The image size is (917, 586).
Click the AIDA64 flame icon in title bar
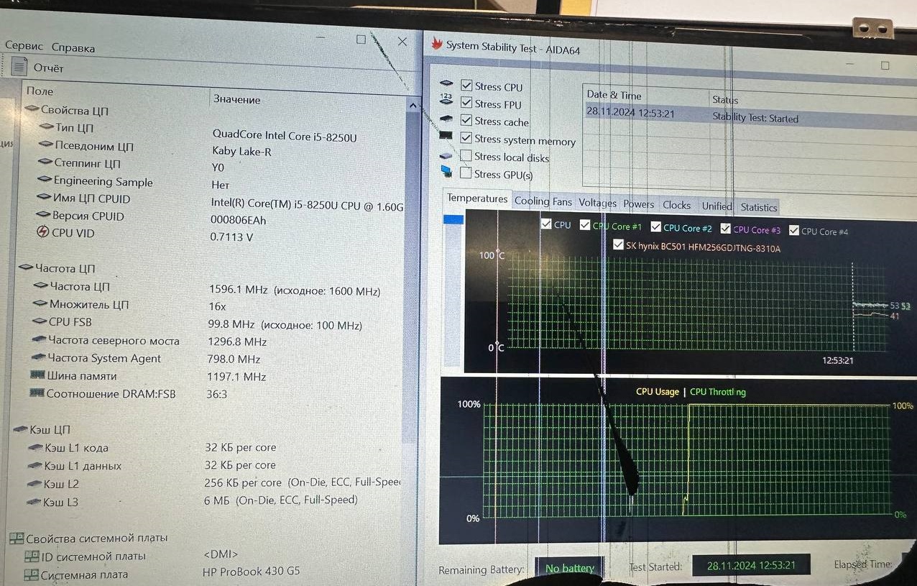coord(436,44)
